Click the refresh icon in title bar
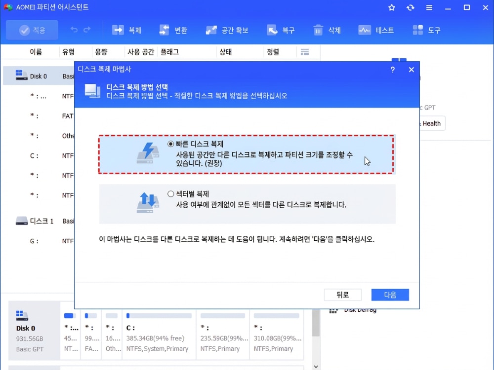The image size is (494, 370). pos(410,8)
